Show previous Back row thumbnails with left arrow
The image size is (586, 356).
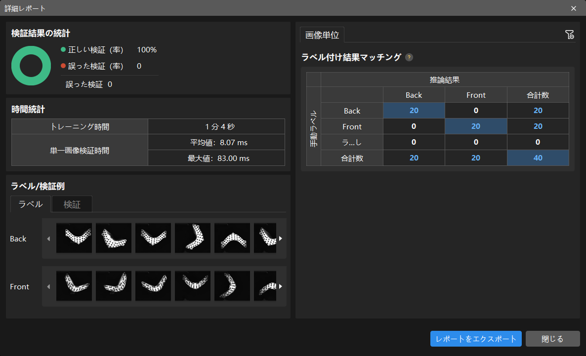tap(48, 238)
